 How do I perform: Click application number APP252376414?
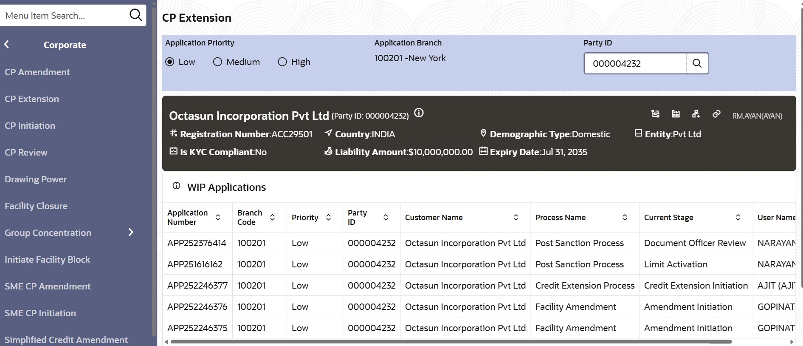click(197, 243)
